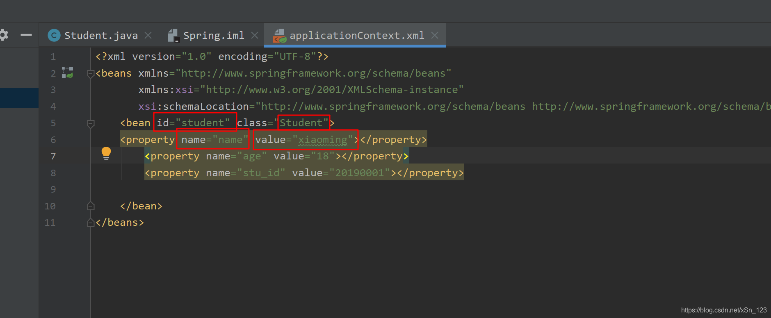The width and height of the screenshot is (771, 318).
Task: Click the Java class icon on Student.java tab
Action: click(x=54, y=36)
